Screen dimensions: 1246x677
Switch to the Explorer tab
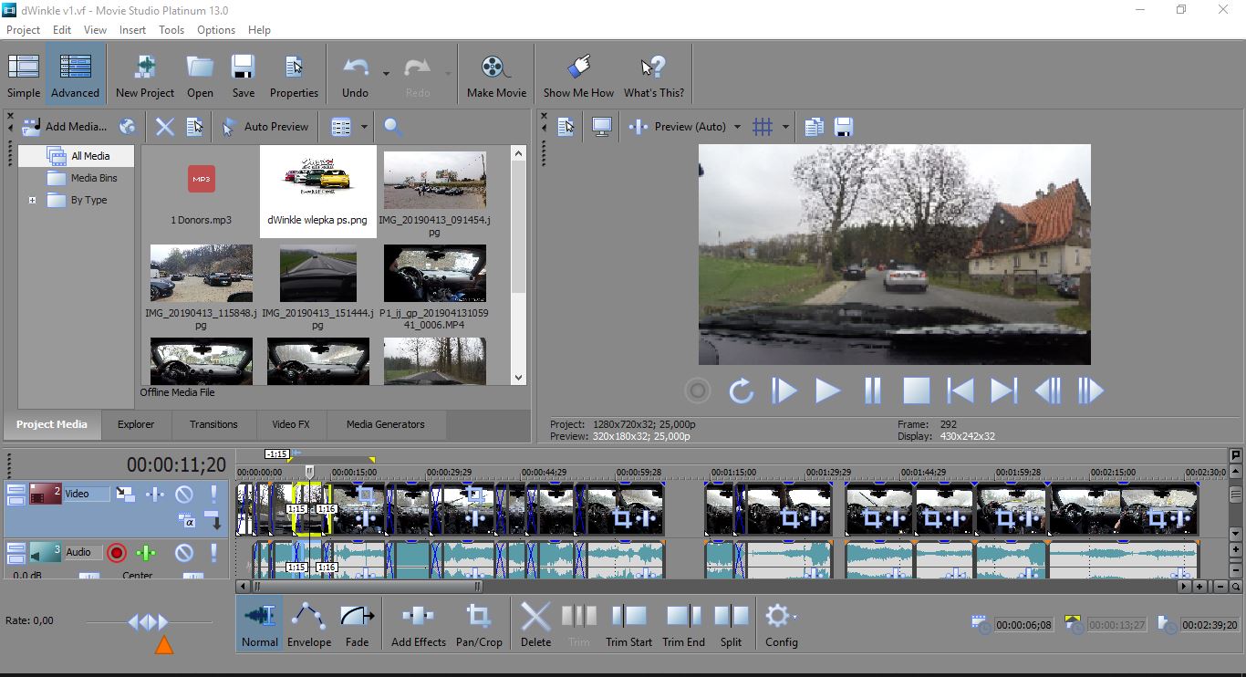tap(136, 424)
